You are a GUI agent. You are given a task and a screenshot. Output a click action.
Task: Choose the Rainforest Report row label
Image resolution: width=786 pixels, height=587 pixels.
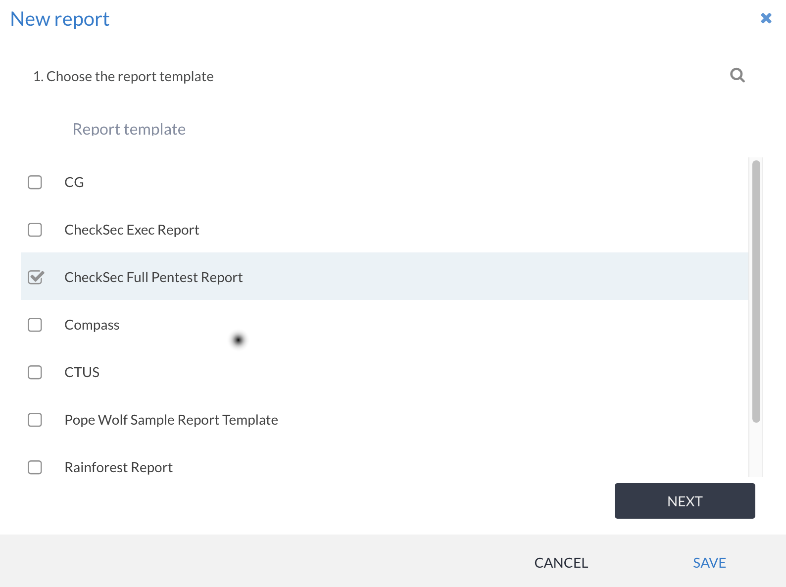click(x=118, y=468)
